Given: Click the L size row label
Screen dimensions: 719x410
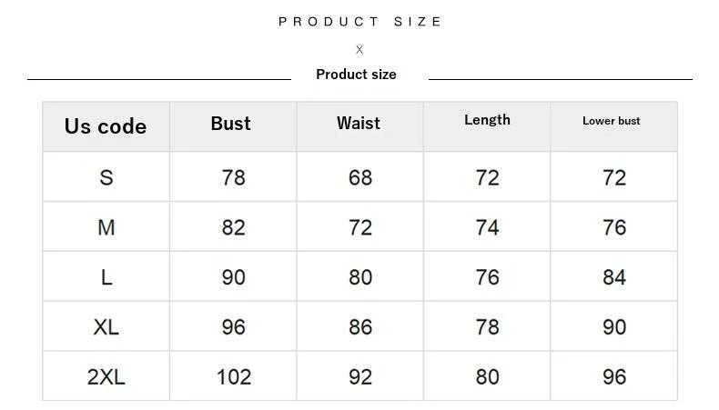Looking at the screenshot, I should point(106,277).
